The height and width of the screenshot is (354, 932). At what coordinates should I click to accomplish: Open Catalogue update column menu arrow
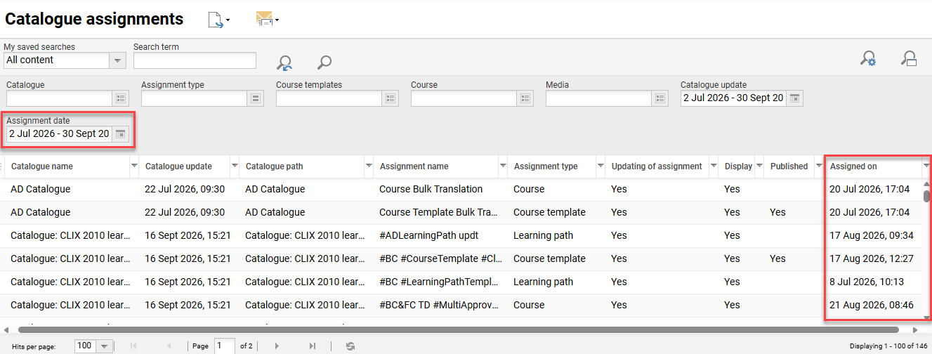pos(234,166)
